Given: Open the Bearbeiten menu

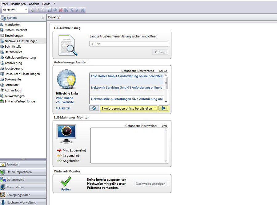Looking at the screenshot, I should [x=18, y=4].
